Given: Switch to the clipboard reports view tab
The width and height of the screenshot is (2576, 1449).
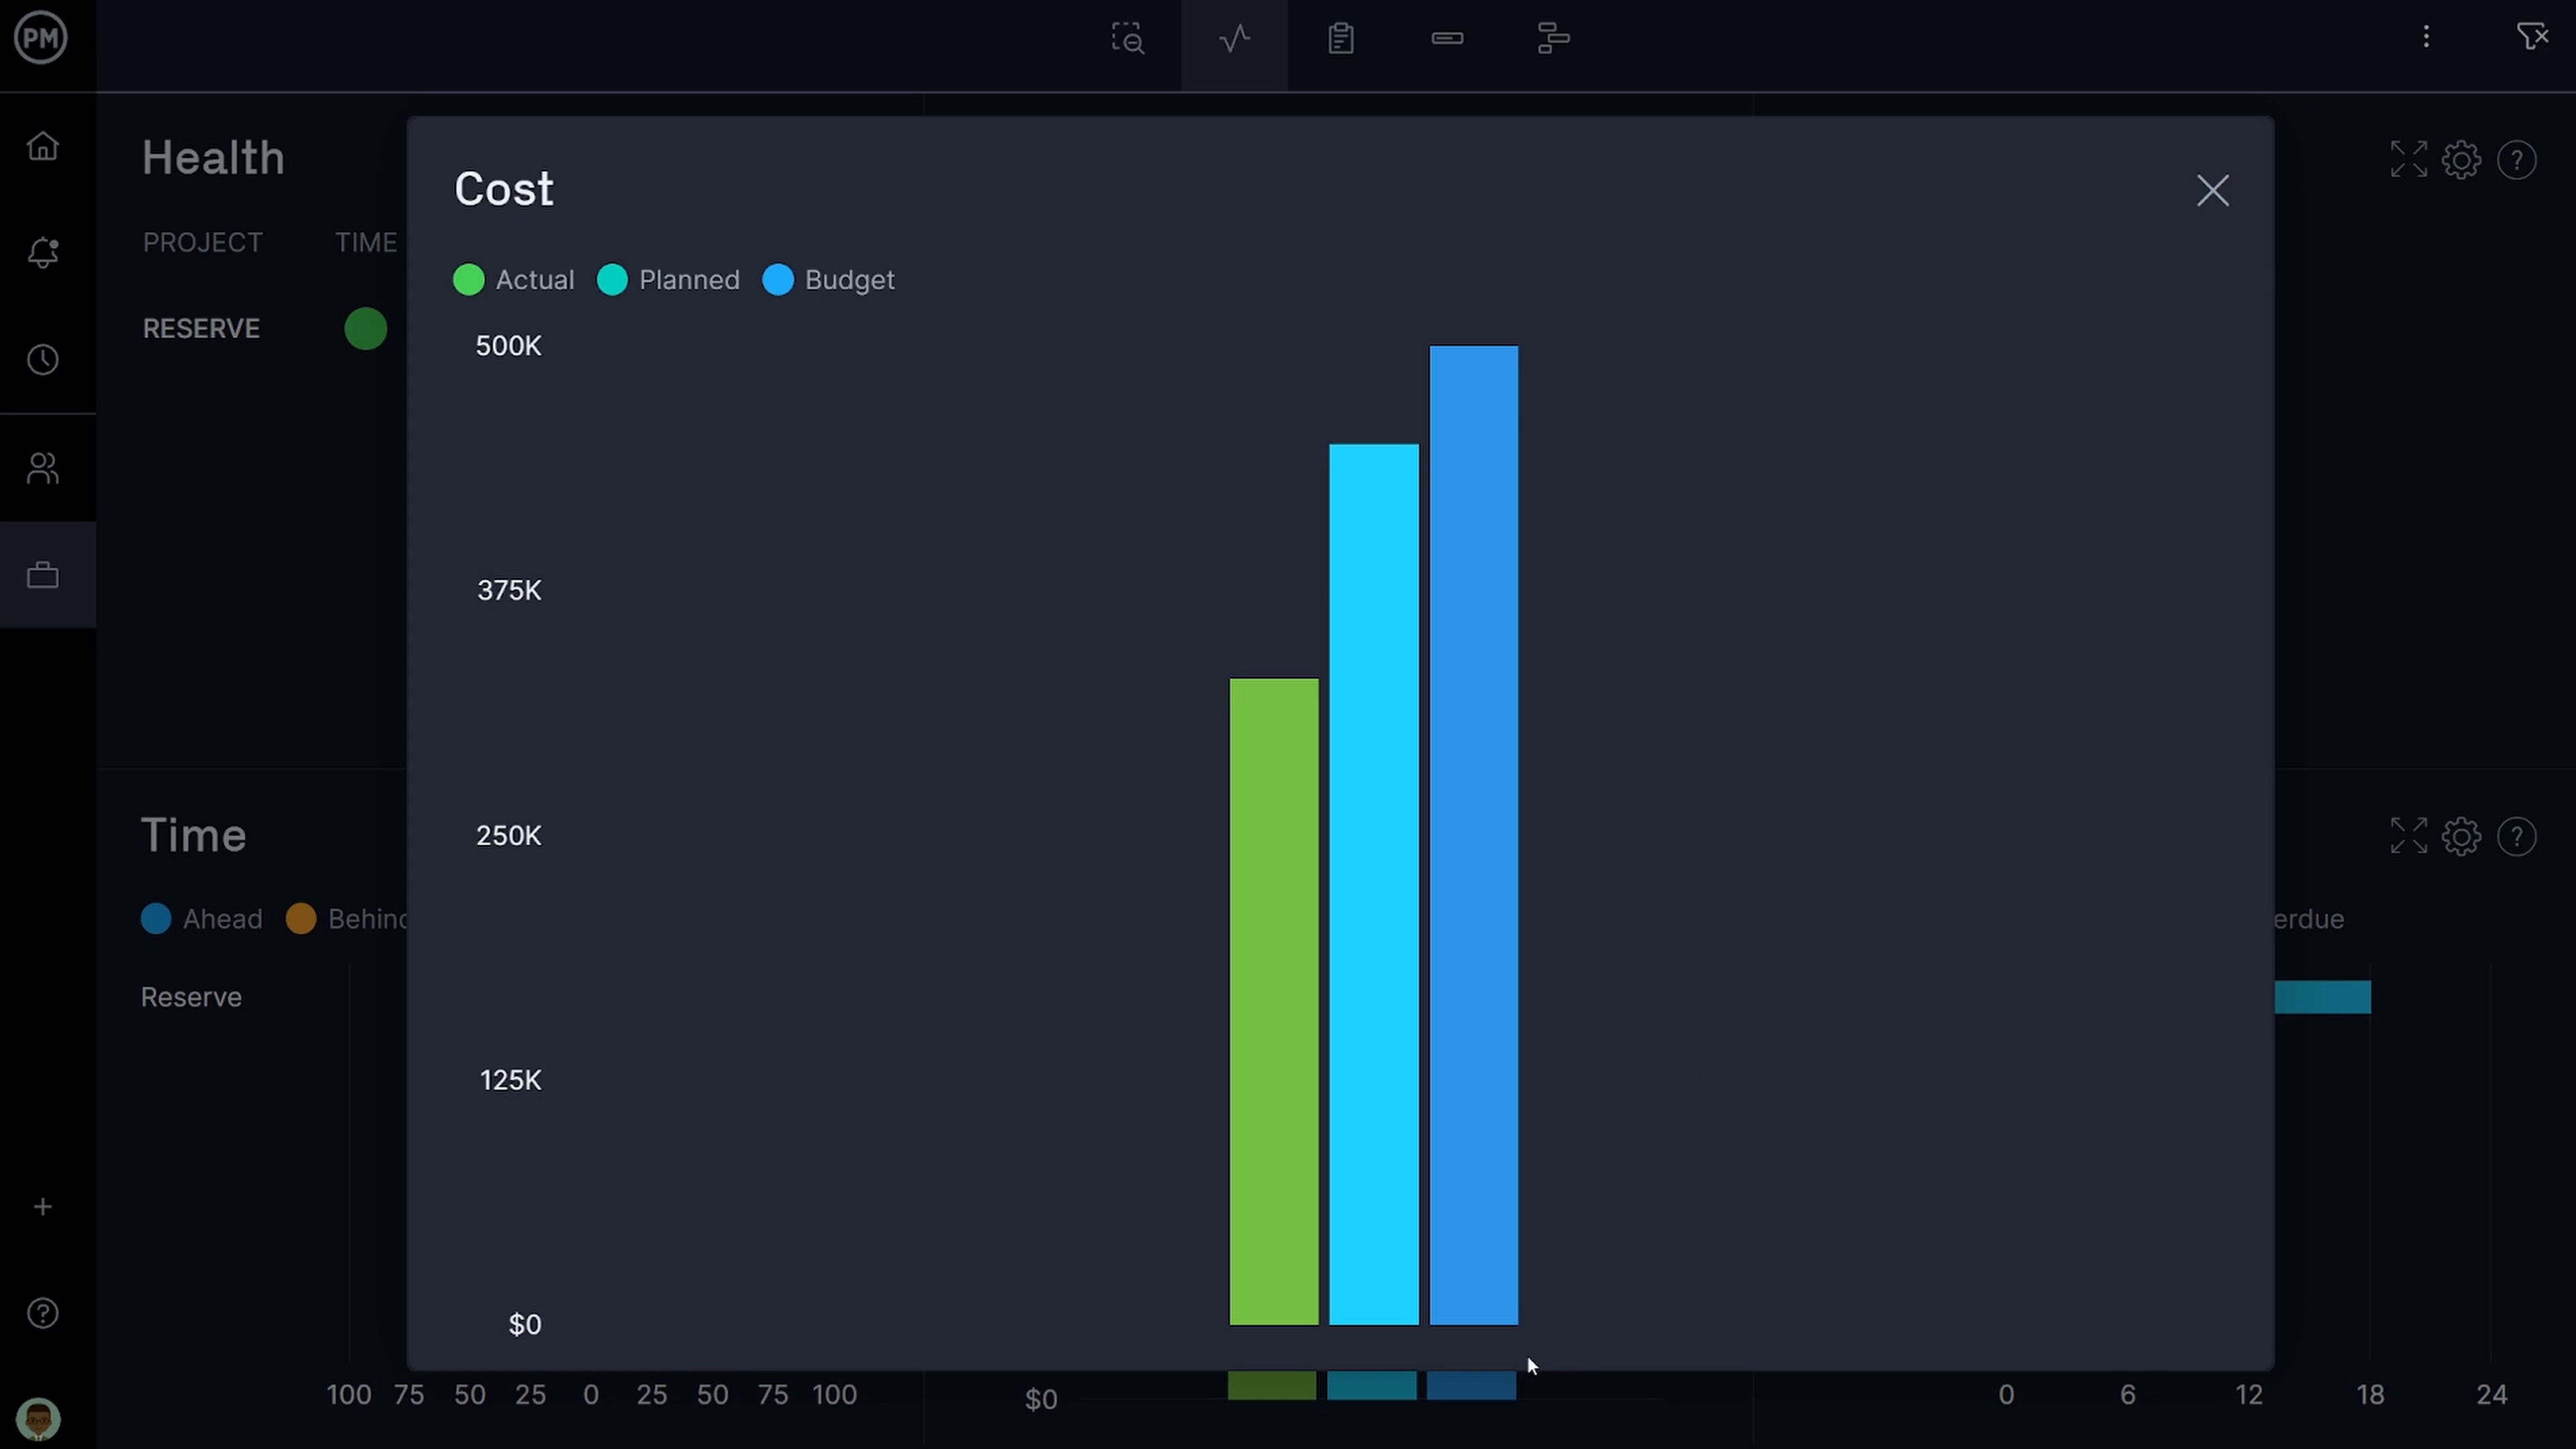Looking at the screenshot, I should tap(1340, 39).
